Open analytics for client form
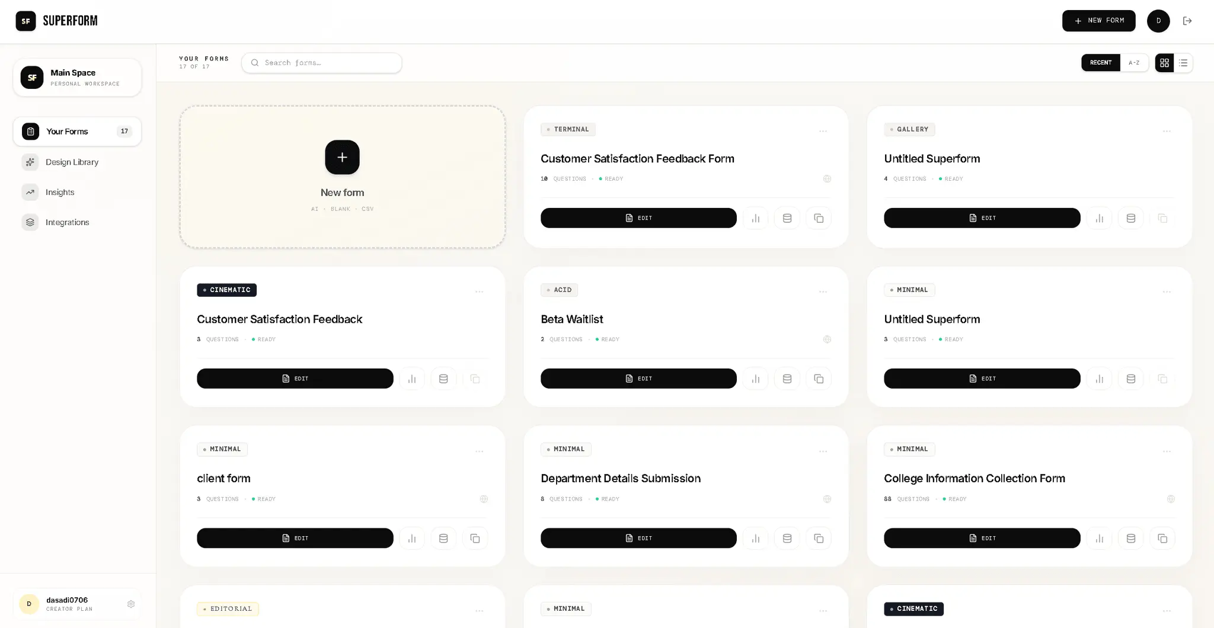The width and height of the screenshot is (1214, 628). click(412, 538)
